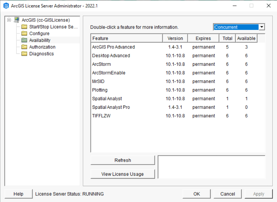
Task: Click the Expires column header
Action: [203, 38]
